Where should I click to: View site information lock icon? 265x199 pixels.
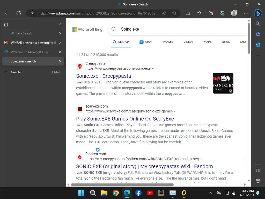point(33,13)
